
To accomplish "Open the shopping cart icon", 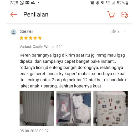I will 111,14.
